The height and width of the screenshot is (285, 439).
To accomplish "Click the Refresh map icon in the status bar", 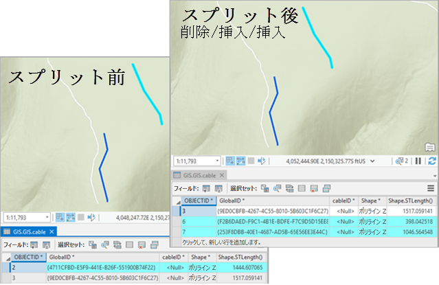I will 431,161.
